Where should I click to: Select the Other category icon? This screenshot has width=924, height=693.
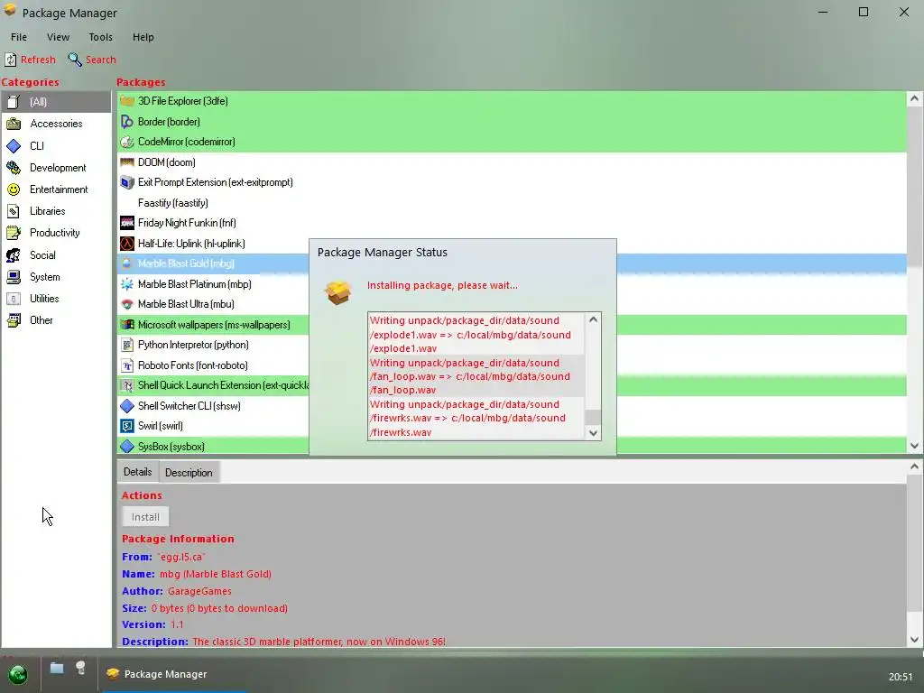[x=14, y=320]
